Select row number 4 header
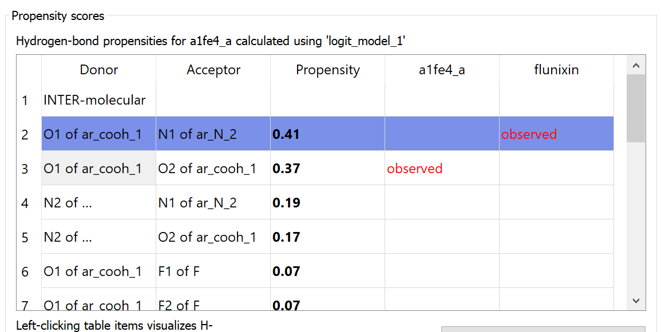661x332 pixels. coord(25,203)
